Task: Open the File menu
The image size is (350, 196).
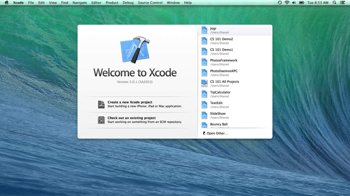Action: (x=31, y=3)
